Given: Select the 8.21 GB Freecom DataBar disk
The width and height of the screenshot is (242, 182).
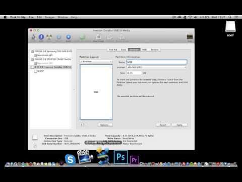Looking at the screenshot, I should coord(51,67).
